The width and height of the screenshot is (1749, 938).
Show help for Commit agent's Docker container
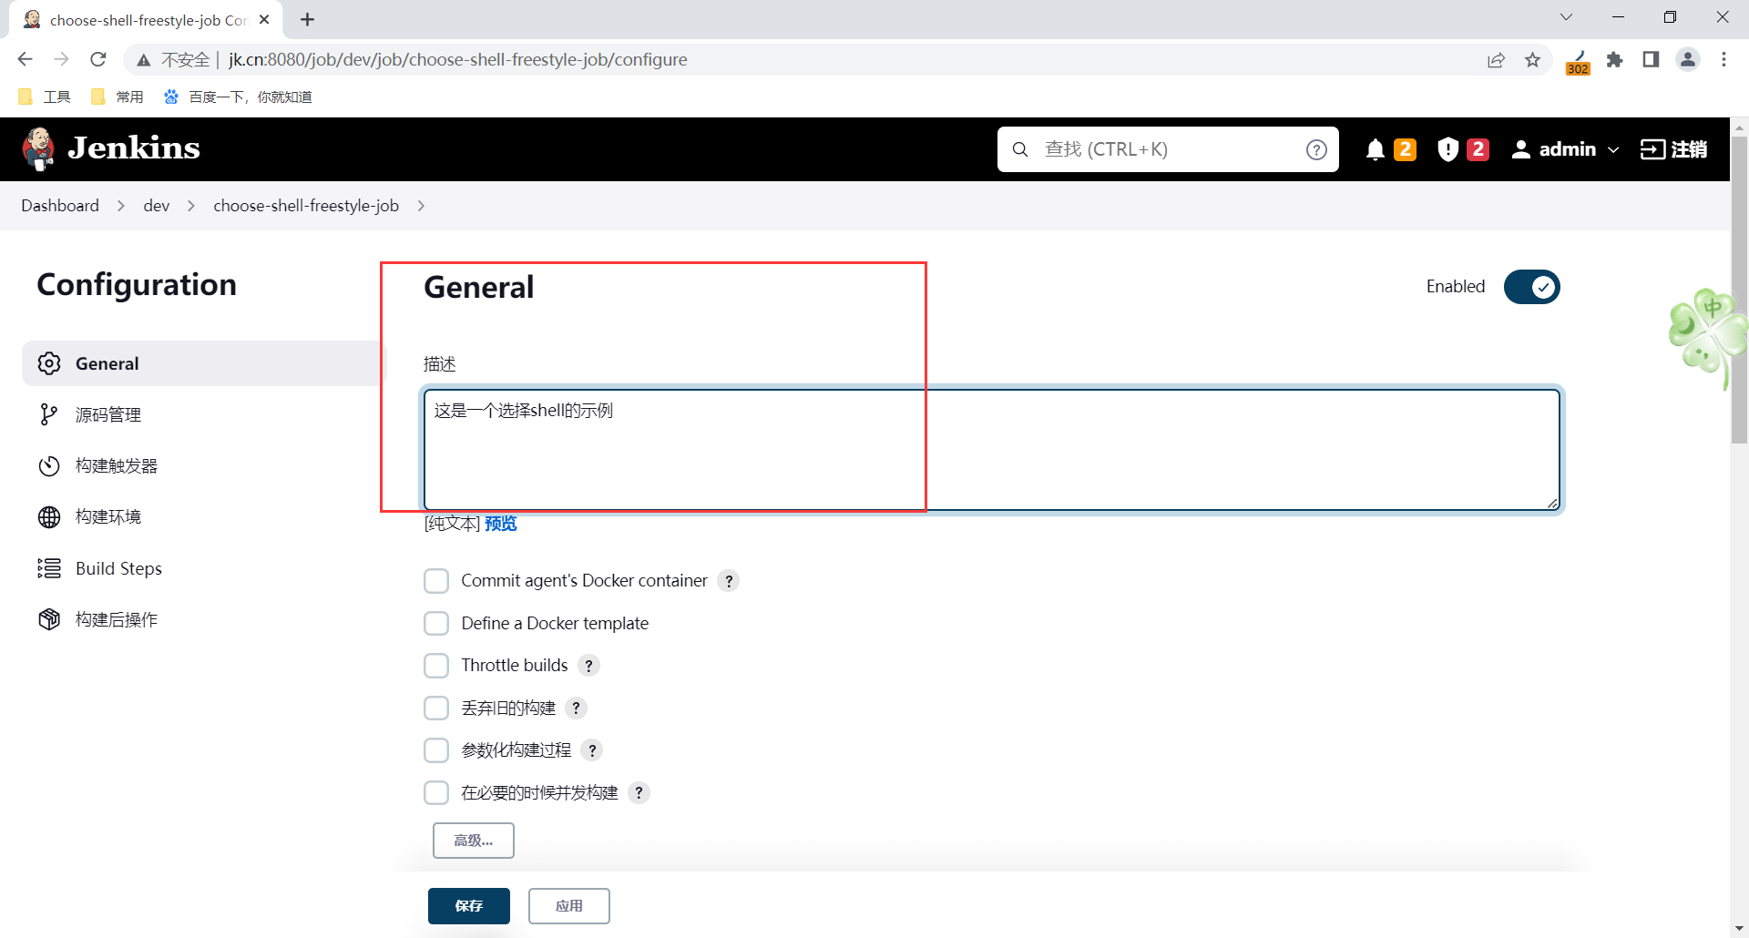click(729, 581)
